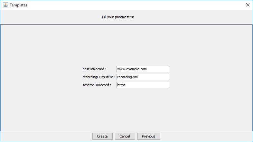Click blank panel area below the form fields
This screenshot has width=253, height=142.
click(126, 109)
